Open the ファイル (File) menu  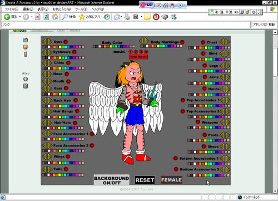(11, 9)
